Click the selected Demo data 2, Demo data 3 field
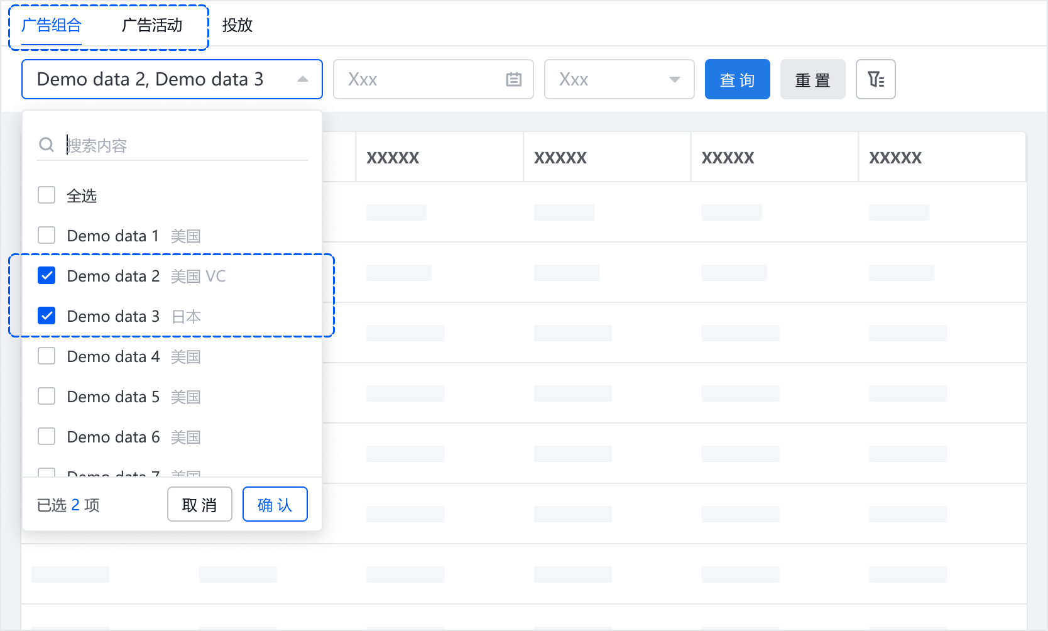The height and width of the screenshot is (631, 1048). coord(172,79)
